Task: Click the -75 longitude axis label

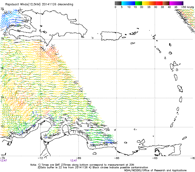Action: pyautogui.click(x=2, y=158)
